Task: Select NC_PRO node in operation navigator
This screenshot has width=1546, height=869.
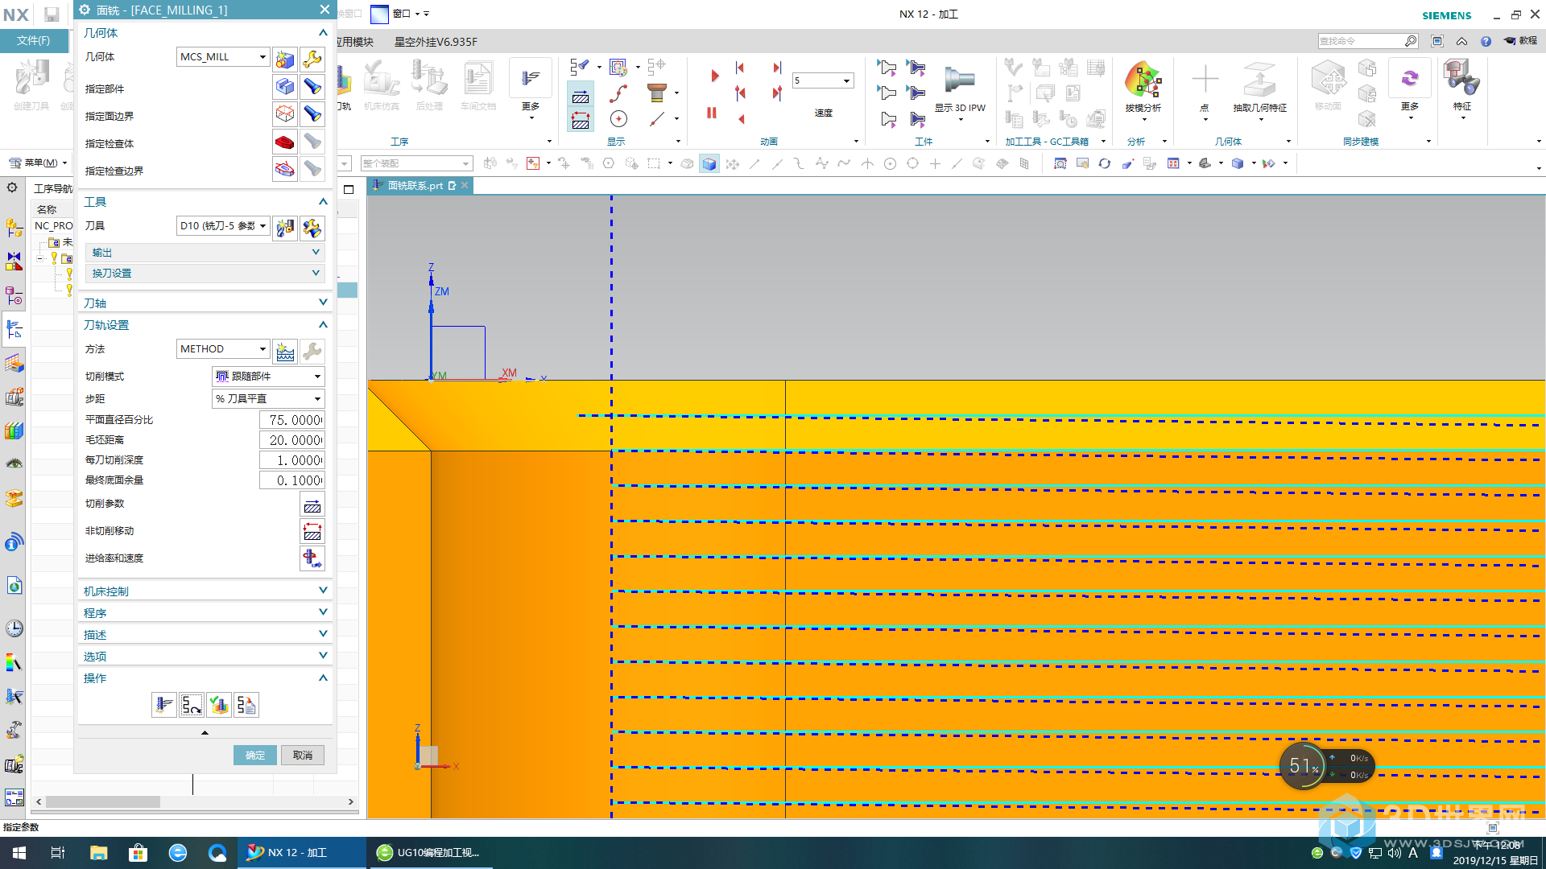Action: (53, 226)
